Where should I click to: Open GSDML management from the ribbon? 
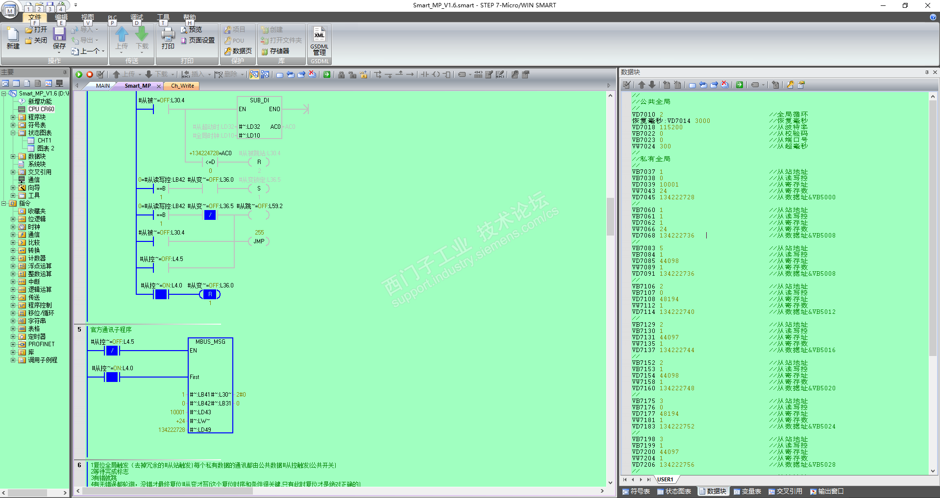point(320,41)
